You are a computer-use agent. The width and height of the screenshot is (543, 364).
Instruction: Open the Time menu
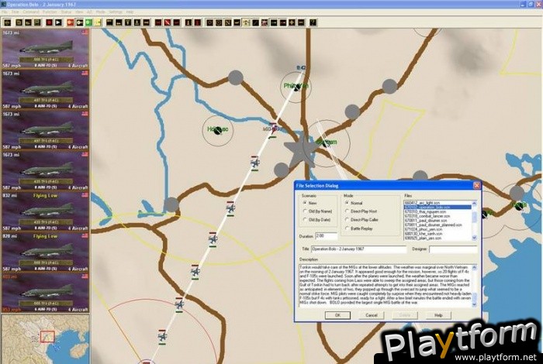[x=16, y=12]
